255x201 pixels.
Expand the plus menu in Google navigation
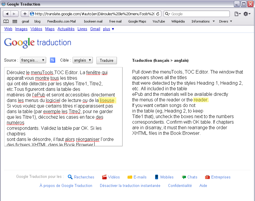(108, 29)
